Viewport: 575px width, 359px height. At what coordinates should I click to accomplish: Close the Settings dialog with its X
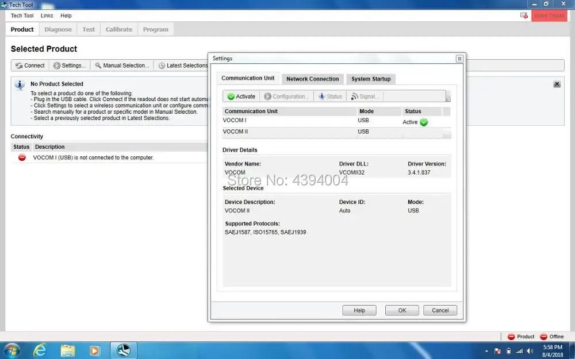(x=459, y=59)
